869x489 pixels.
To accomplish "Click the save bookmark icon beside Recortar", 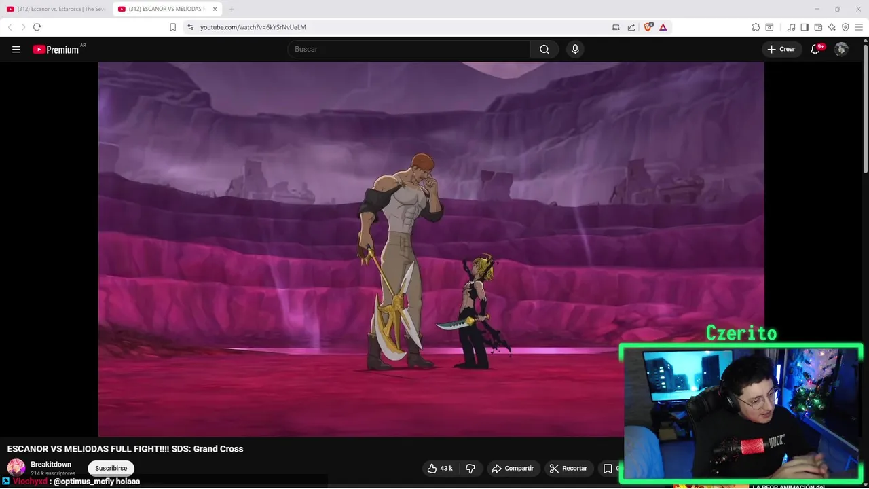I will coord(608,468).
